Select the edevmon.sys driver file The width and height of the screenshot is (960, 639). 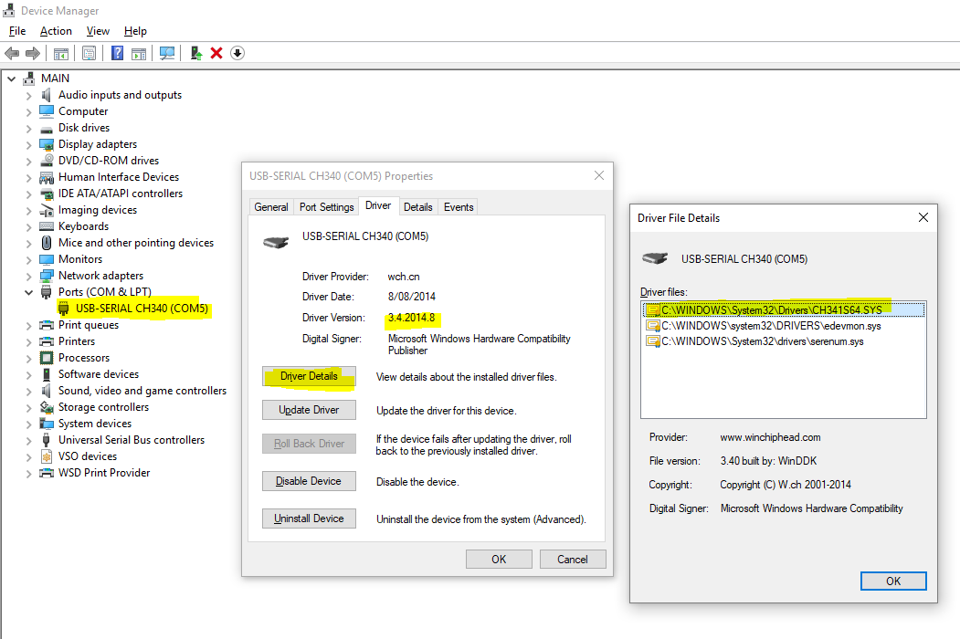771,326
